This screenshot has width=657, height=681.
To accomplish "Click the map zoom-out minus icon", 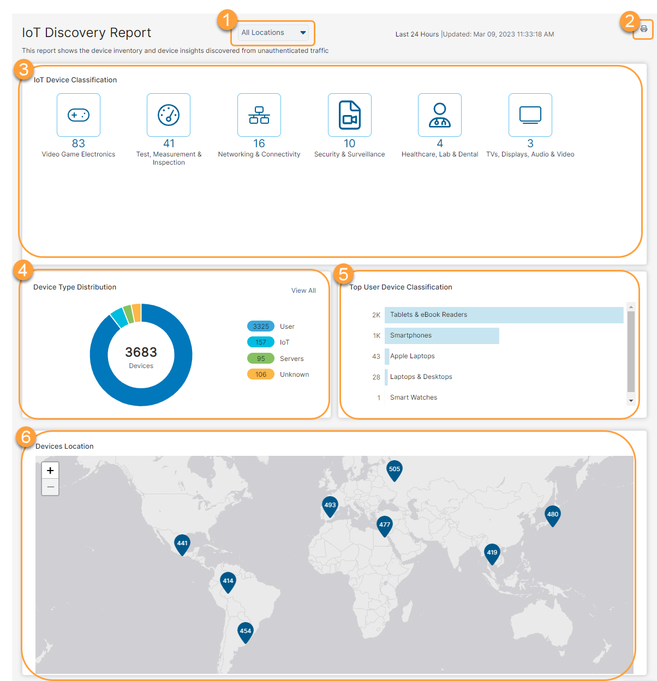I will 50,486.
